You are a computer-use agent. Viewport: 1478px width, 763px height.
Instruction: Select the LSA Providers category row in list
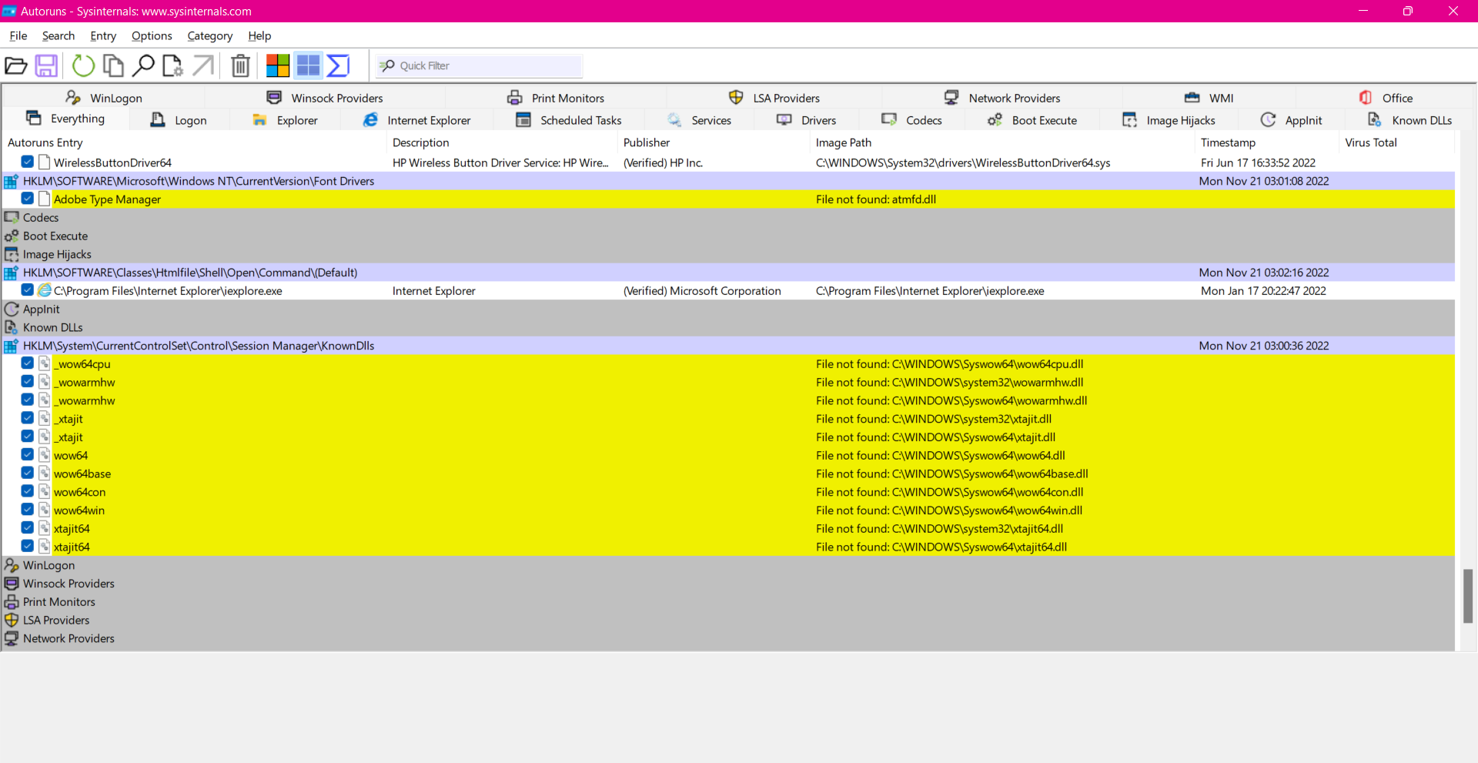point(728,620)
